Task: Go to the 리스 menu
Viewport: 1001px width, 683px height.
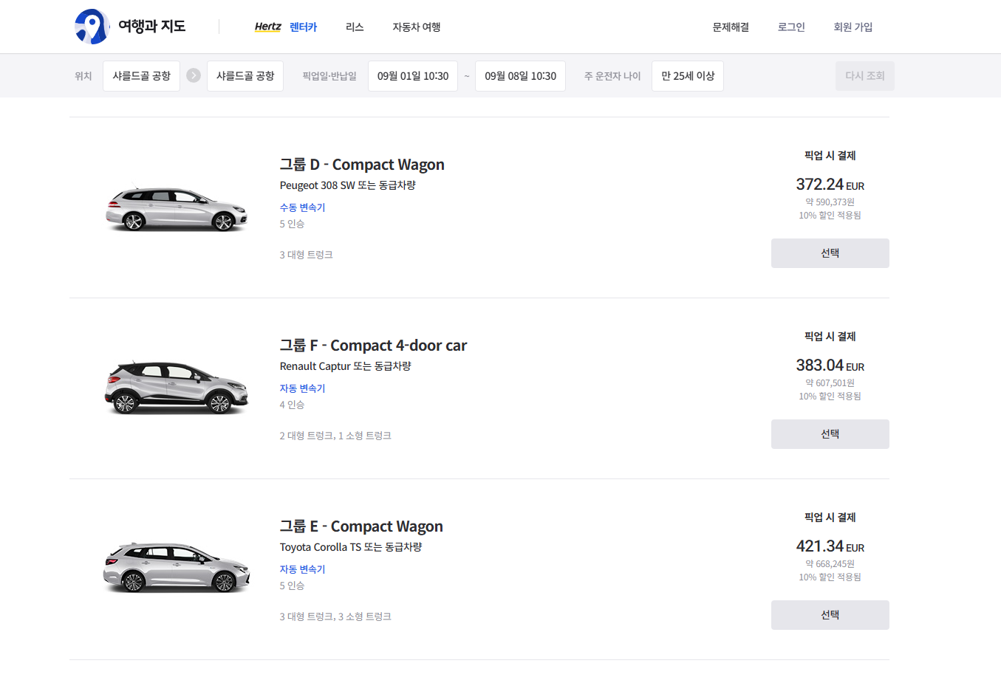Action: [x=355, y=27]
